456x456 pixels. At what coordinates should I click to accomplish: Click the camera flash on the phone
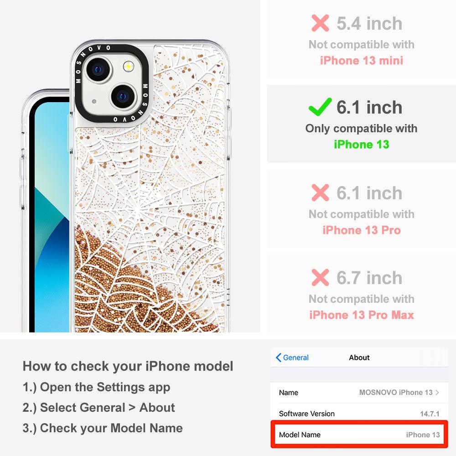128,67
